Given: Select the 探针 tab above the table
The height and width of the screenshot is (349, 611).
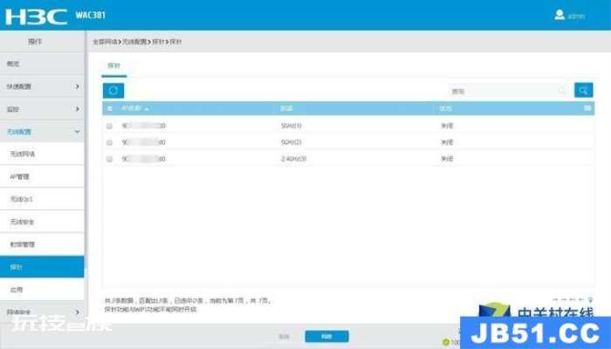Looking at the screenshot, I should pyautogui.click(x=114, y=65).
